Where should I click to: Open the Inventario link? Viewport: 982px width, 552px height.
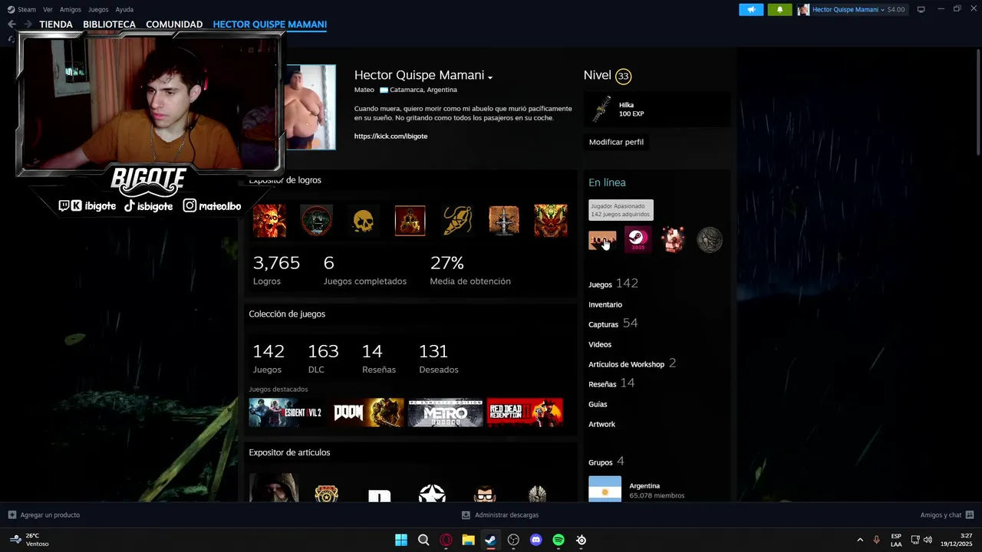pos(605,304)
